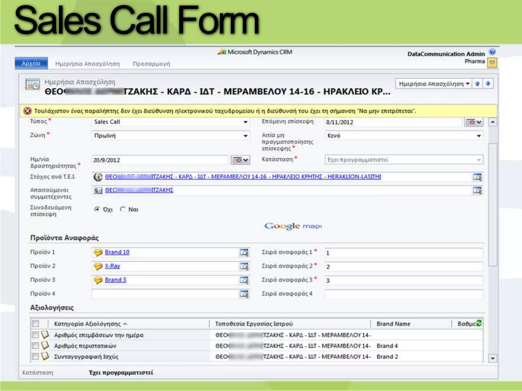Open the X-Ray product link

[x=112, y=266]
